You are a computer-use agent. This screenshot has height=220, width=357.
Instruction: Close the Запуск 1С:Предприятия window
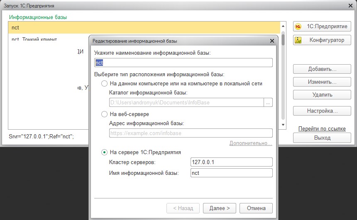click(350, 6)
